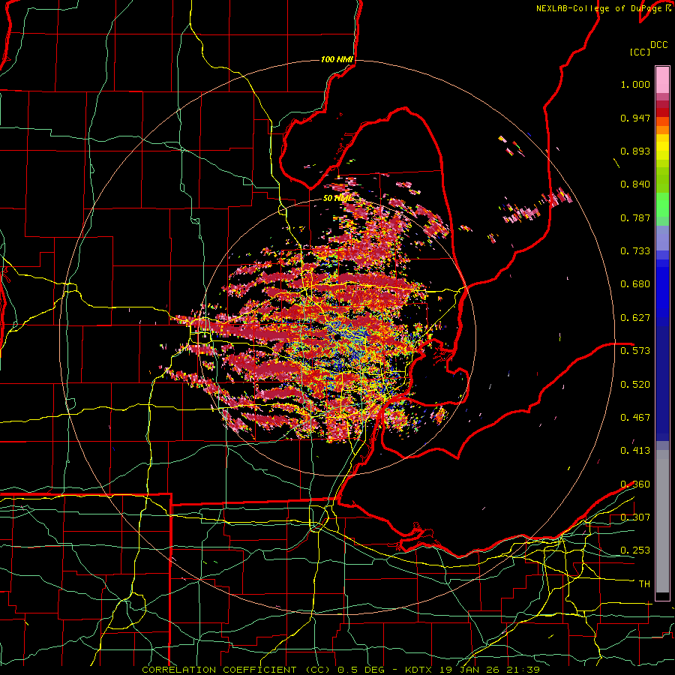Click the Correlation Coefficient caption at bottom
Viewport: 675px width, 675px height.
(x=340, y=670)
